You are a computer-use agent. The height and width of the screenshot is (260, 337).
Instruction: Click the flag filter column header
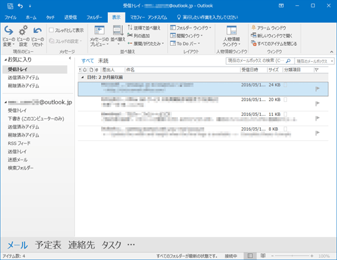317,70
